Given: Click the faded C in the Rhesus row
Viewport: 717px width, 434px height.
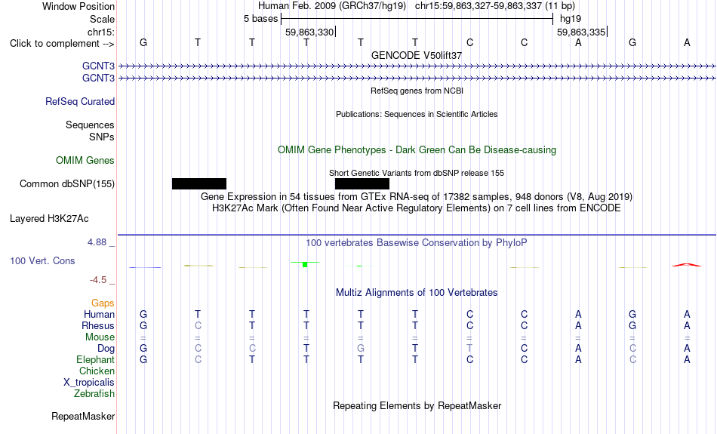Looking at the screenshot, I should tap(198, 325).
